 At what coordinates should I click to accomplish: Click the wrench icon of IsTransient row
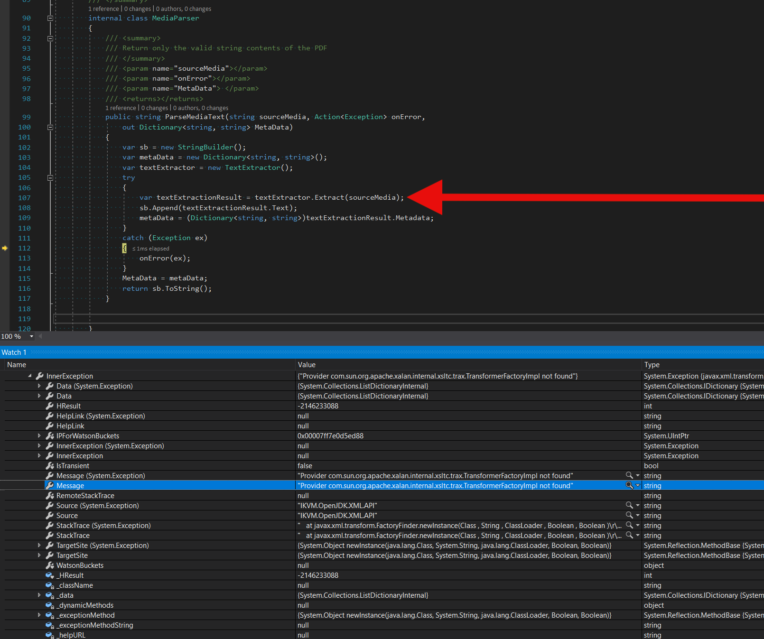tap(49, 466)
